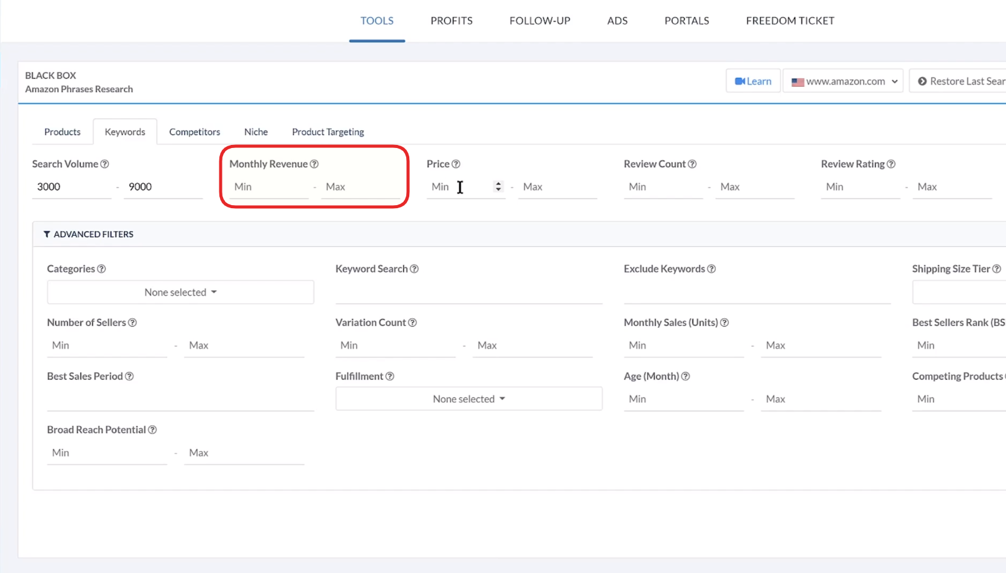Click the Broad Reach Potential Max field
This screenshot has height=573, width=1006.
point(244,453)
